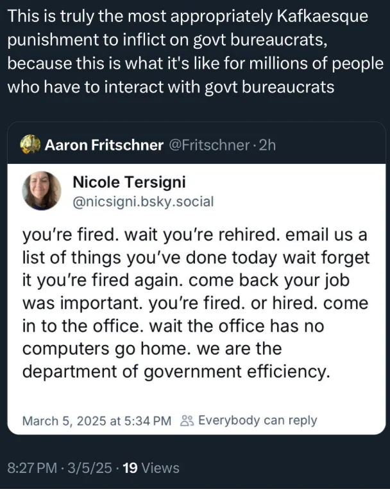This screenshot has height=489, width=390.
Task: Click the word Views in the footer
Action: tap(160, 468)
